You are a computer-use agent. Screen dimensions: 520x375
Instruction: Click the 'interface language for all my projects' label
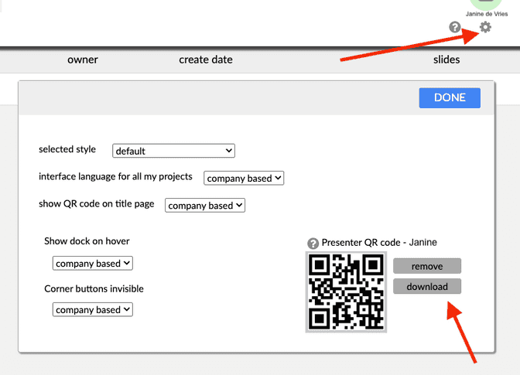click(115, 176)
